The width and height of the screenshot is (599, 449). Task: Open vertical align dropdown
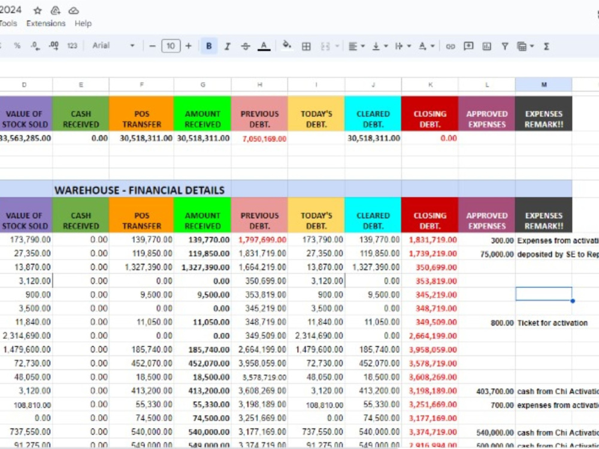pyautogui.click(x=380, y=46)
